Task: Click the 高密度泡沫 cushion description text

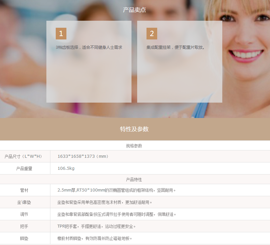Action: pos(105,202)
